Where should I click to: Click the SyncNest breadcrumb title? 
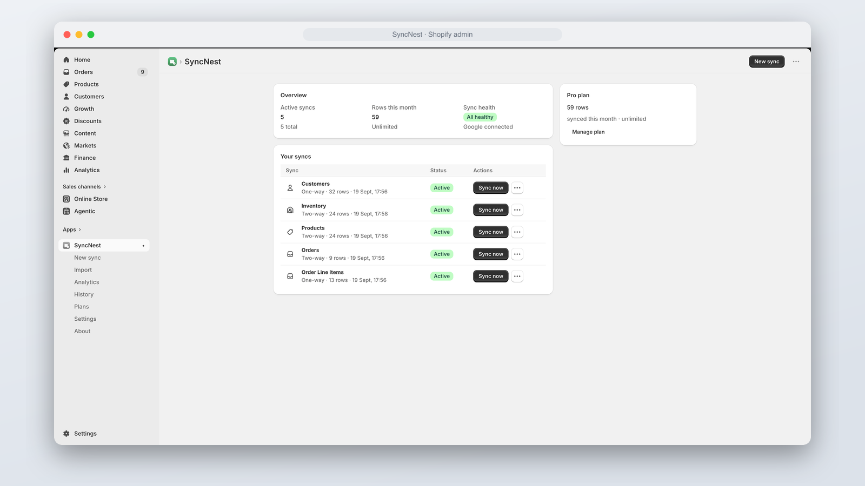203,62
